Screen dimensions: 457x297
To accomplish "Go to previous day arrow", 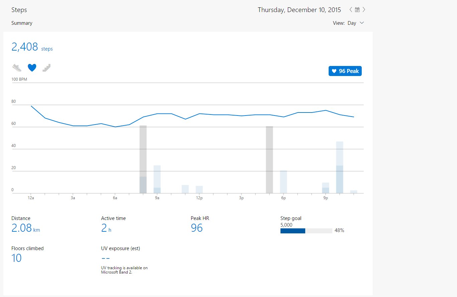I will [351, 10].
